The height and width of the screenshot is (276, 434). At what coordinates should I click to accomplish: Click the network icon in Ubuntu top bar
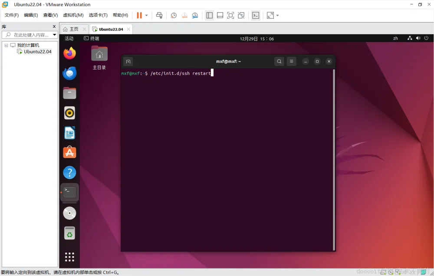point(410,38)
